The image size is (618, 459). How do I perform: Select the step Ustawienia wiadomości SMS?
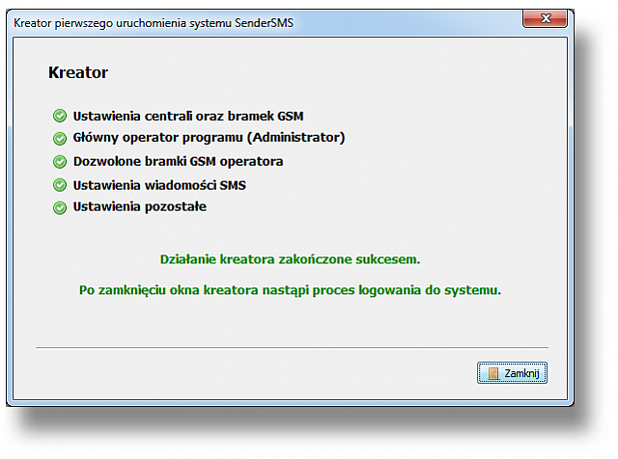(x=159, y=185)
